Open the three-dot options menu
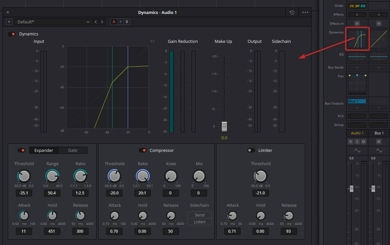Image resolution: width=390 pixels, height=245 pixels. pos(305,12)
